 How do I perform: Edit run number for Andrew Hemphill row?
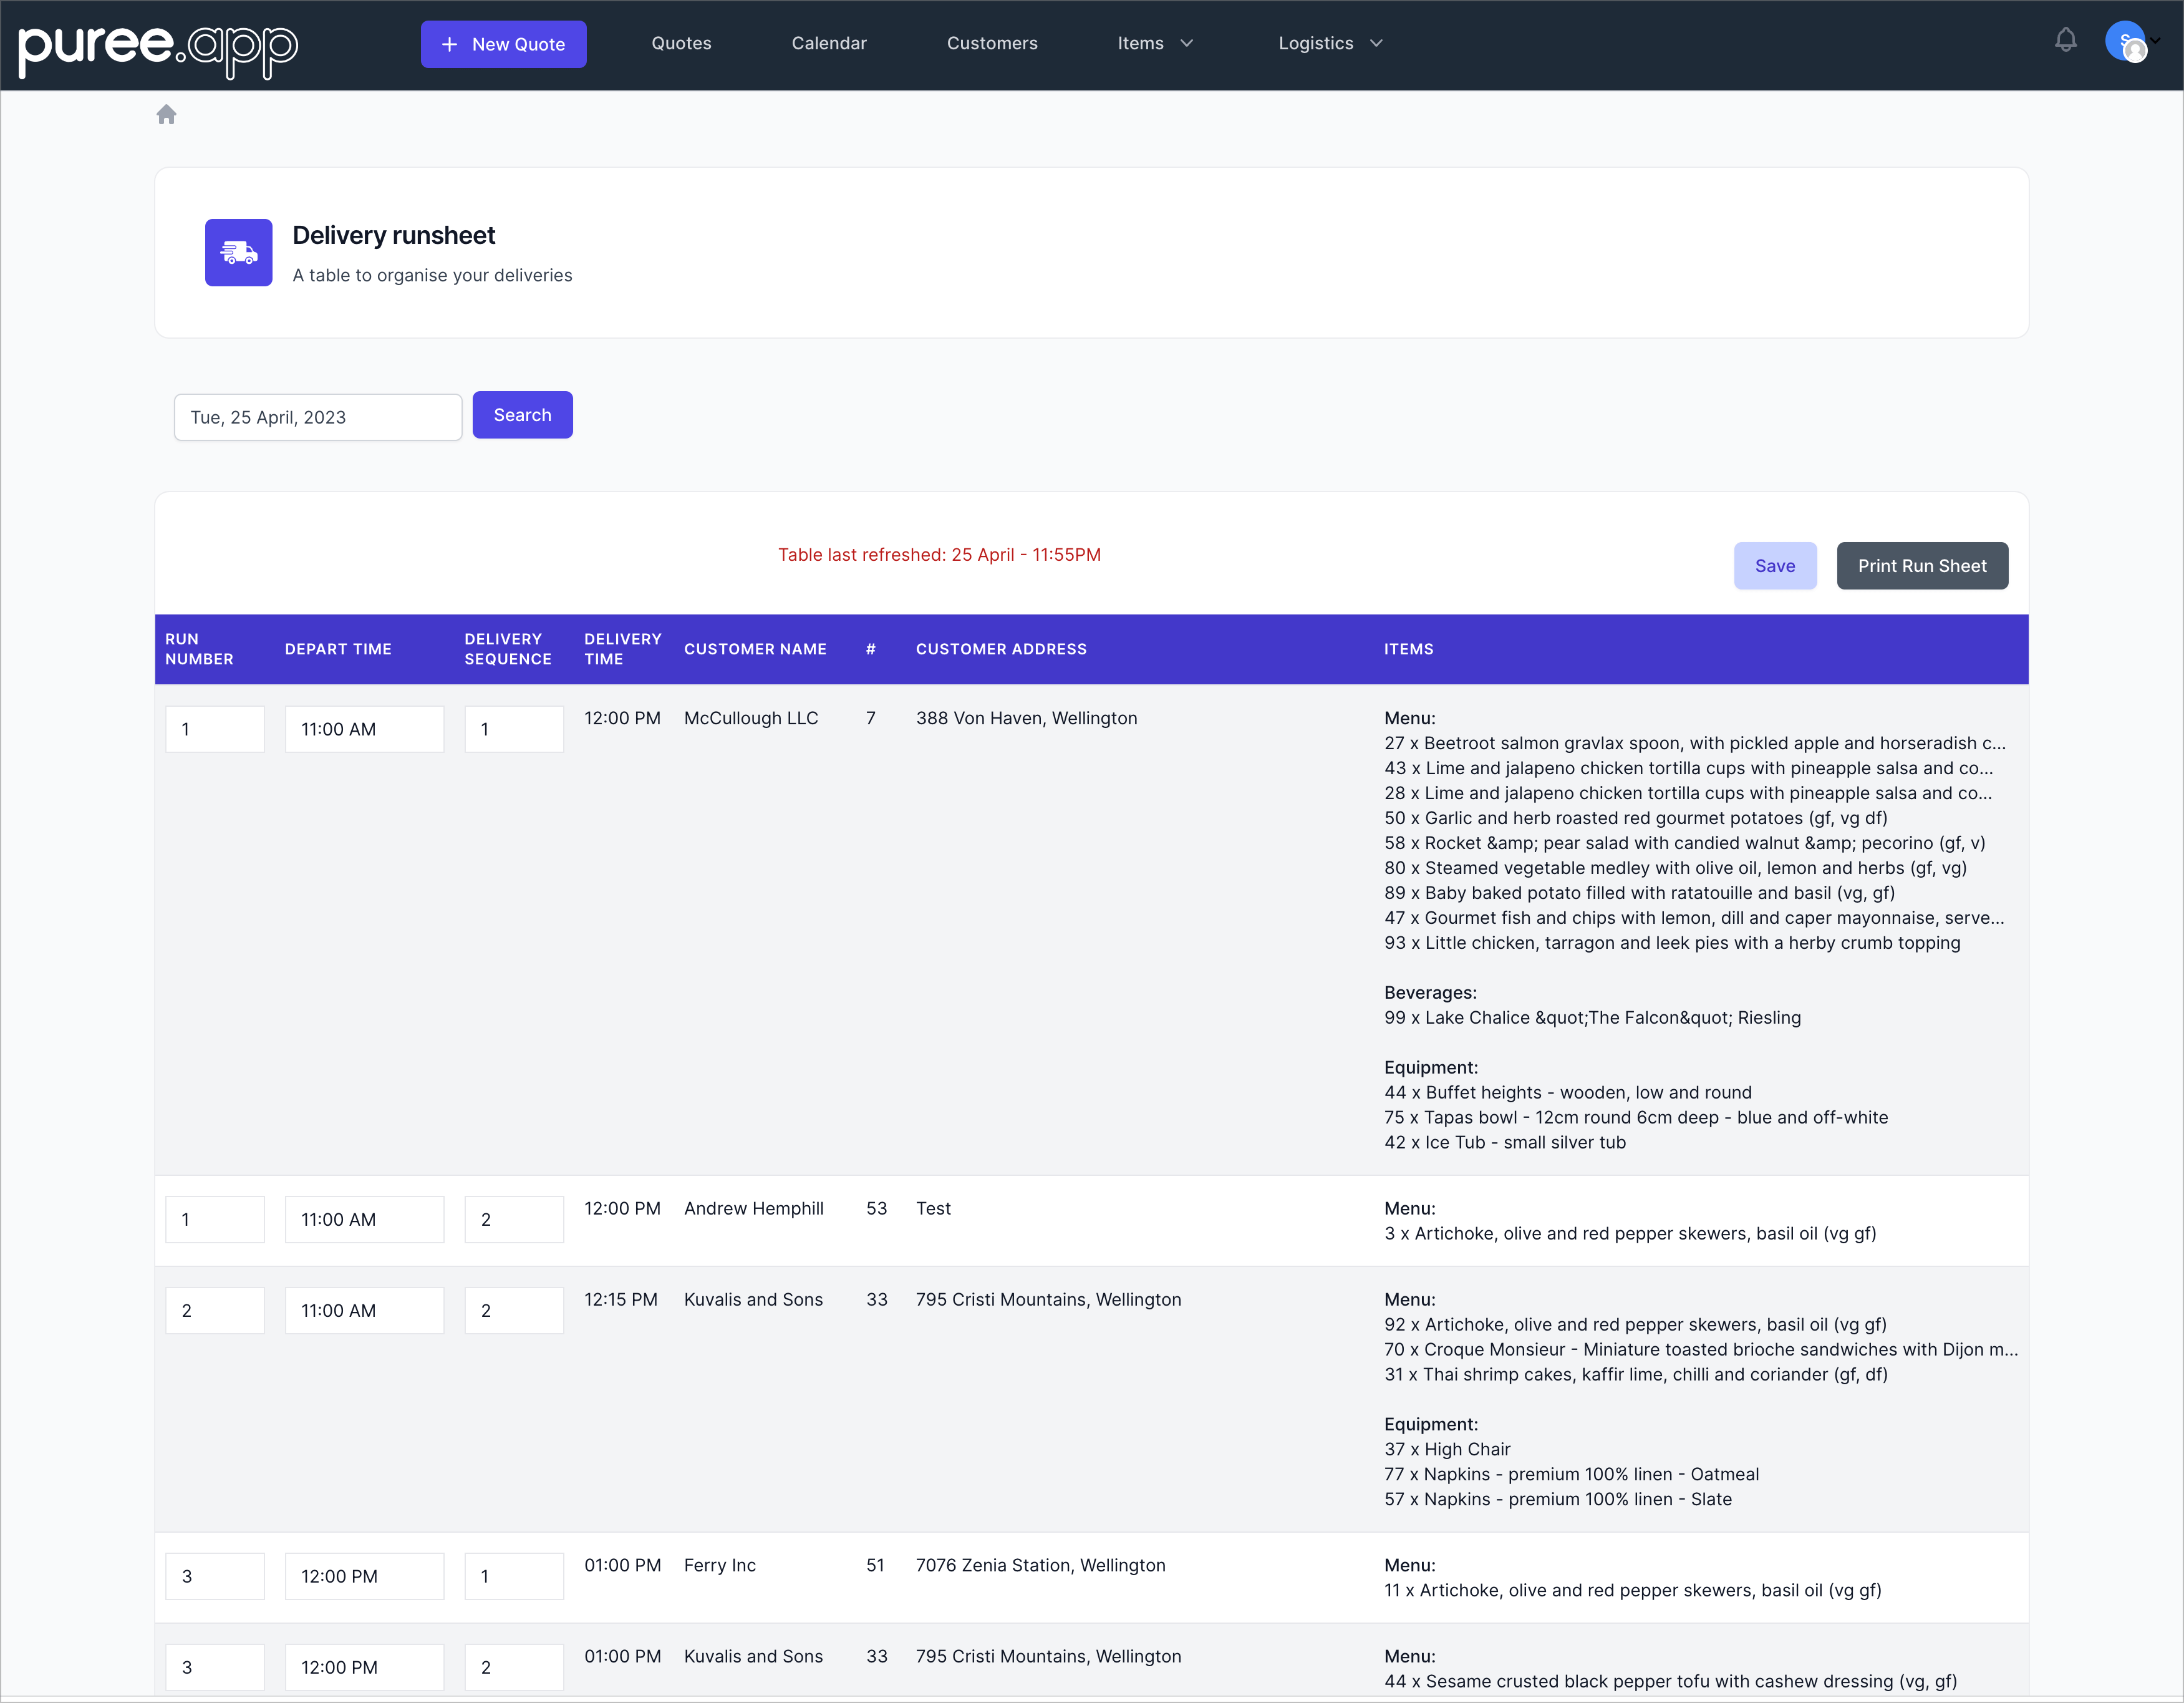[x=215, y=1219]
